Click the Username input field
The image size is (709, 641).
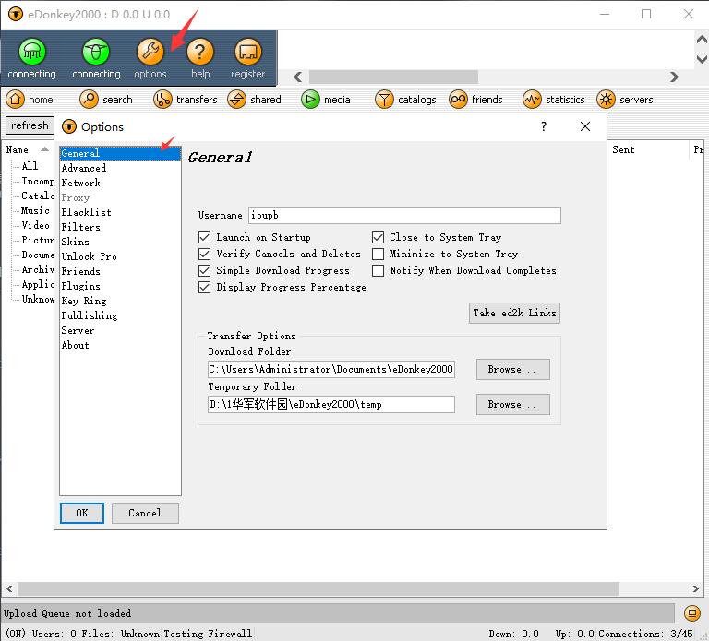(x=404, y=216)
